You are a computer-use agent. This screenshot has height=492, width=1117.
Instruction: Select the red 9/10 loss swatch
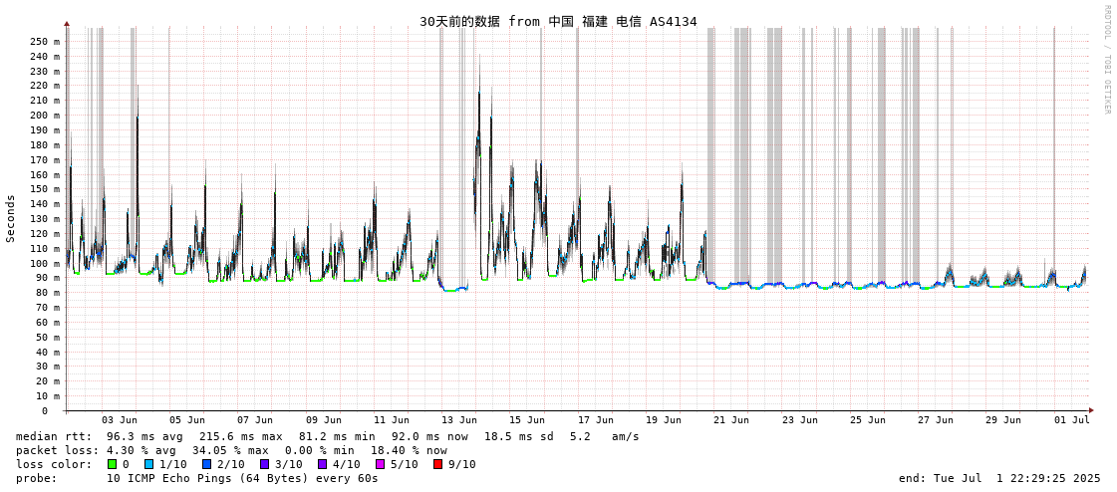pos(438,464)
